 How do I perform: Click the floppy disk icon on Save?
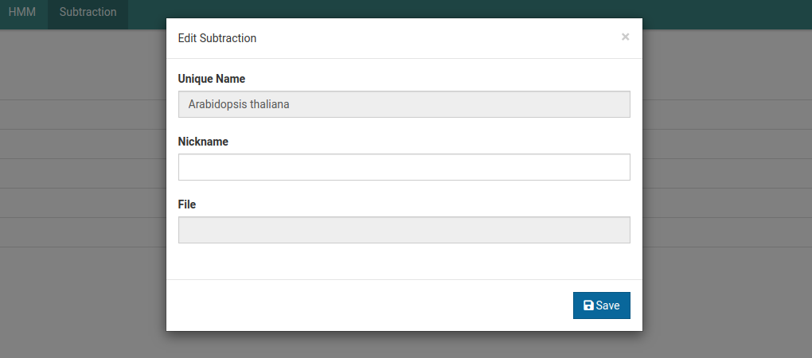coord(588,305)
